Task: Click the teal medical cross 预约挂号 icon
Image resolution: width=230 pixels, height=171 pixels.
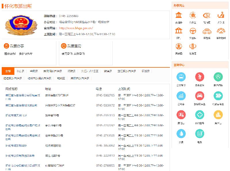Action: [x=200, y=115]
